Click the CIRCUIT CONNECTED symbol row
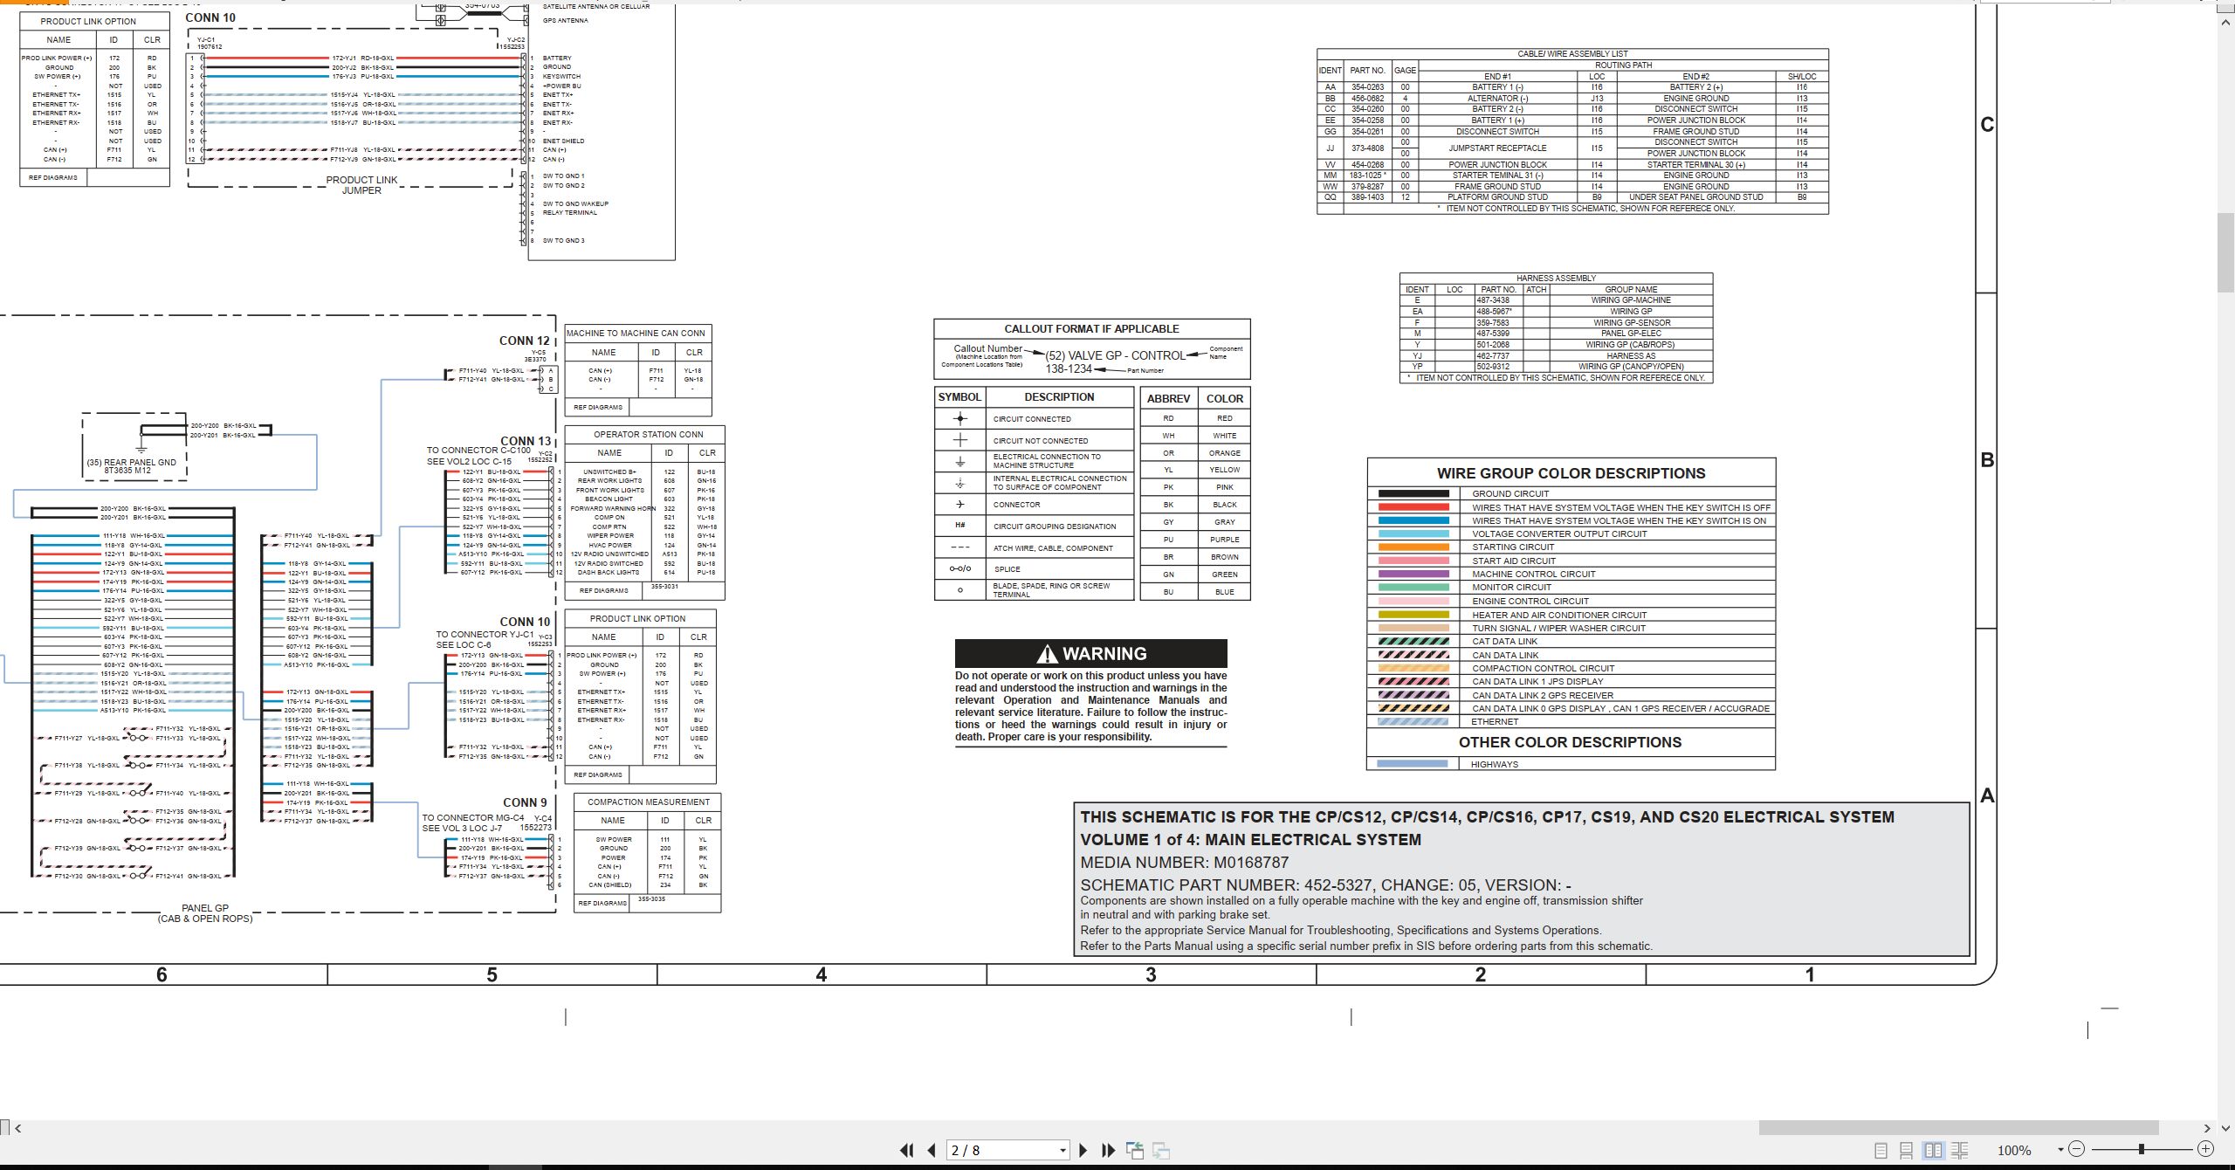Screen dimensions: 2235x1170 pyautogui.click(x=1034, y=419)
